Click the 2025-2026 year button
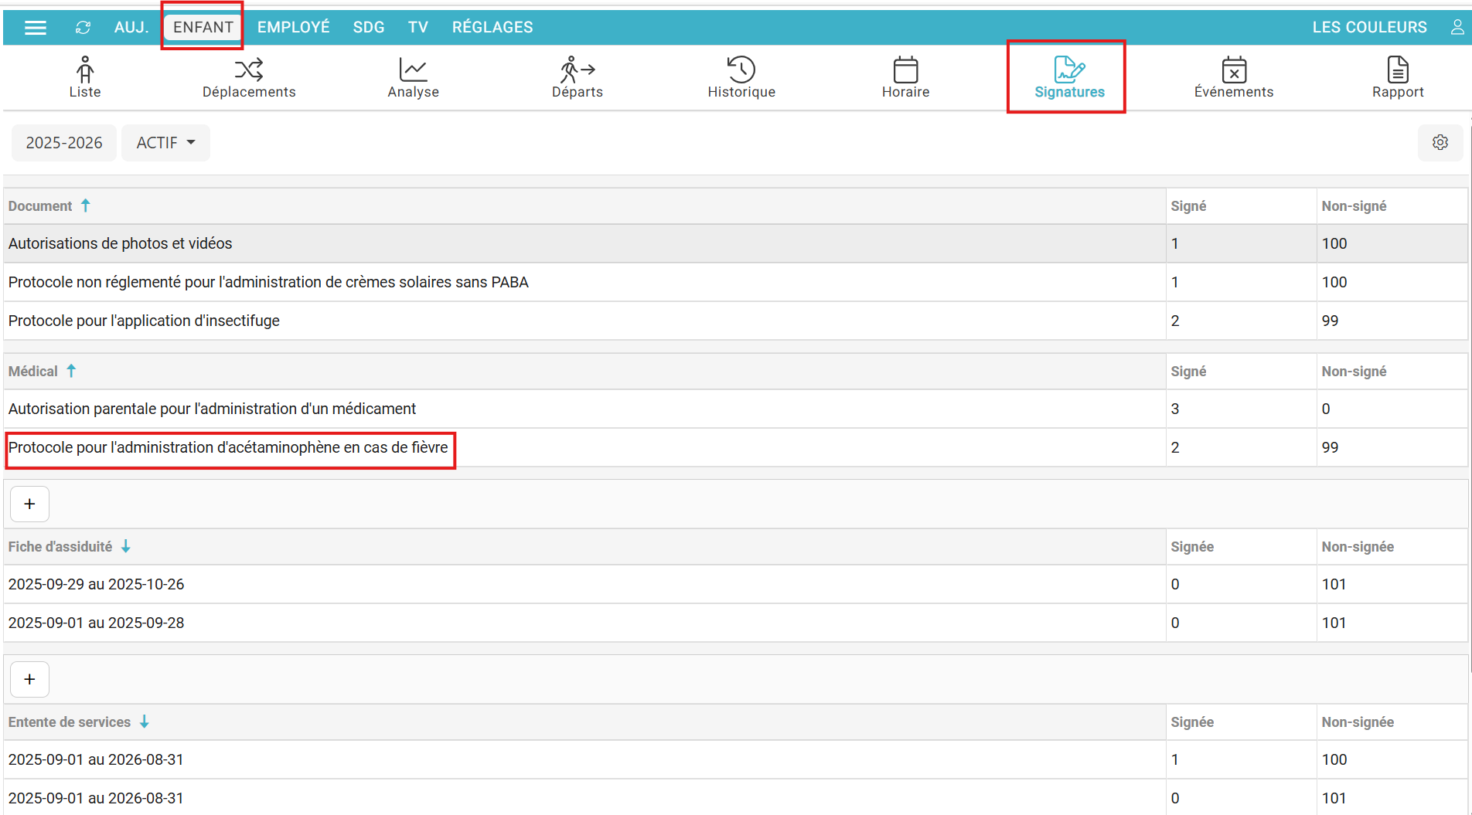 coord(64,143)
